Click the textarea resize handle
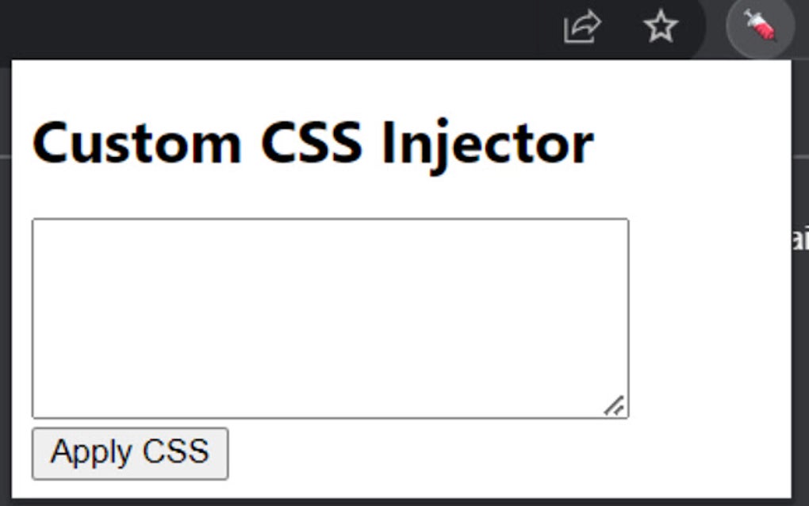 [615, 406]
